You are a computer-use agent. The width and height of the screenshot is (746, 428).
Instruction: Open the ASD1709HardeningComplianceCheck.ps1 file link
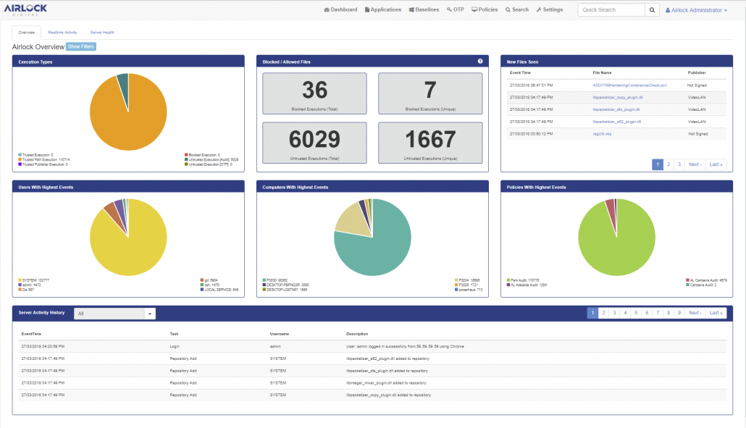click(x=629, y=85)
